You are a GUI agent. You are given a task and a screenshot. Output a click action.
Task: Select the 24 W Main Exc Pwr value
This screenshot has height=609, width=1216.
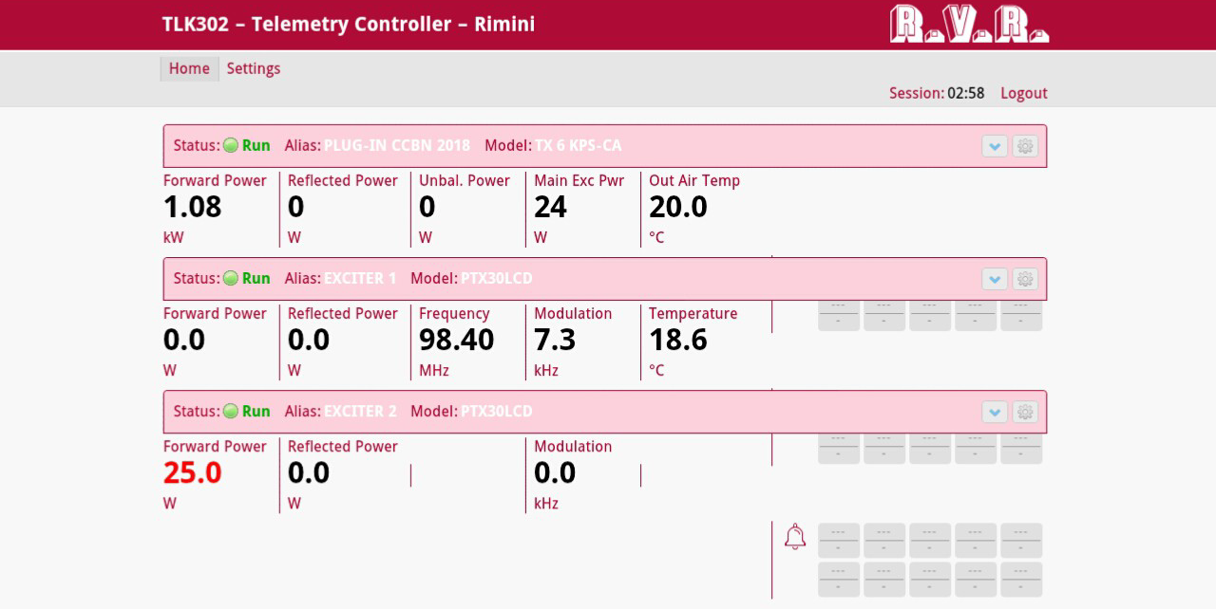pyautogui.click(x=551, y=207)
